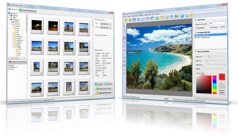The image size is (238, 139).
Task: Click the yellow shopping bag icon in toolbar
Action: (x=192, y=15)
